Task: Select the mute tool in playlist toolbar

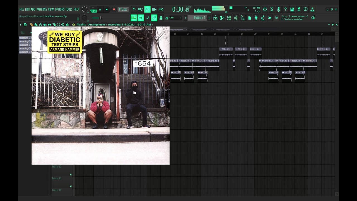Action: pos(45,25)
